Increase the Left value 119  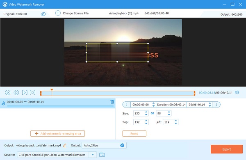(176, 121)
